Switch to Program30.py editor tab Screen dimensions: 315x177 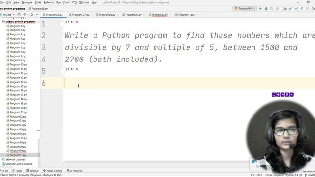coord(159,15)
